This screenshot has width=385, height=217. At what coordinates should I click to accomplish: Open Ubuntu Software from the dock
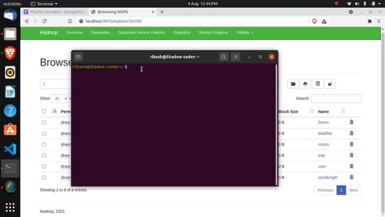click(10, 130)
